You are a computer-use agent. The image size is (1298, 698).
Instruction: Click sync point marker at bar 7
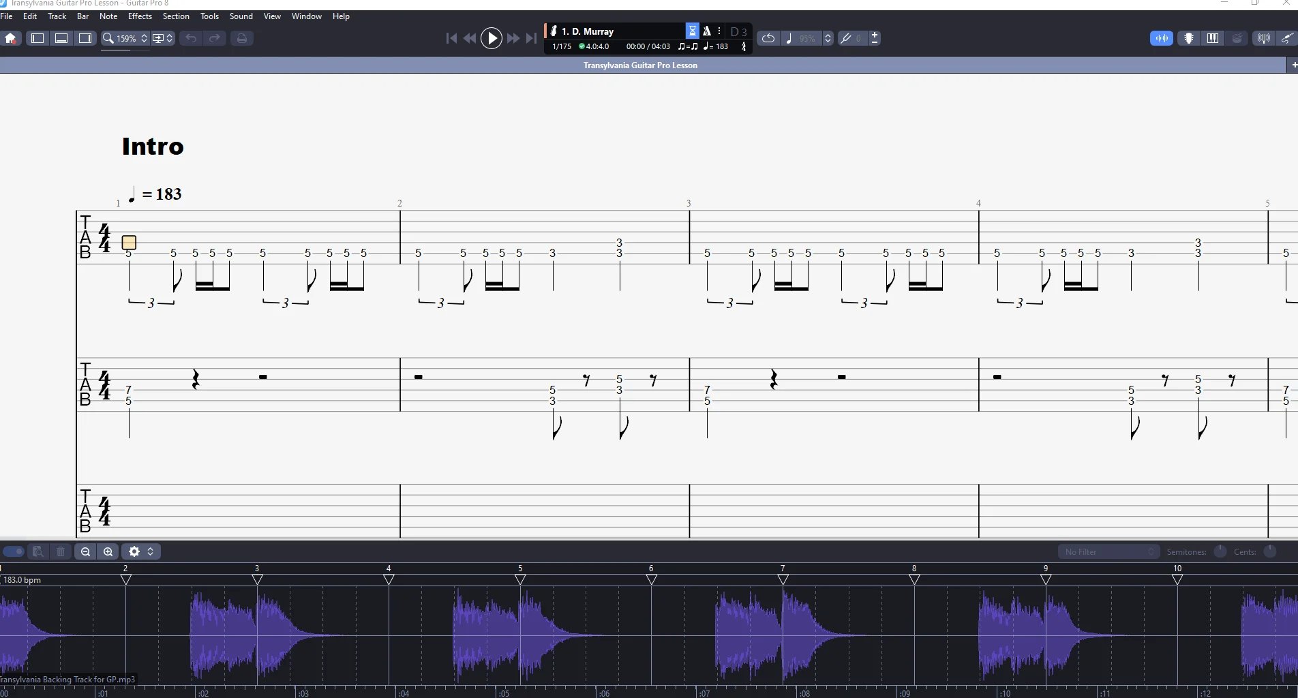[x=783, y=579]
